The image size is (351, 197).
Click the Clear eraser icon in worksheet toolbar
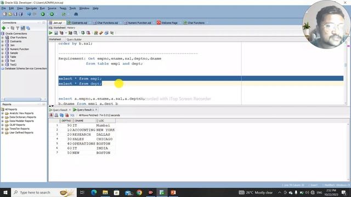click(101, 33)
